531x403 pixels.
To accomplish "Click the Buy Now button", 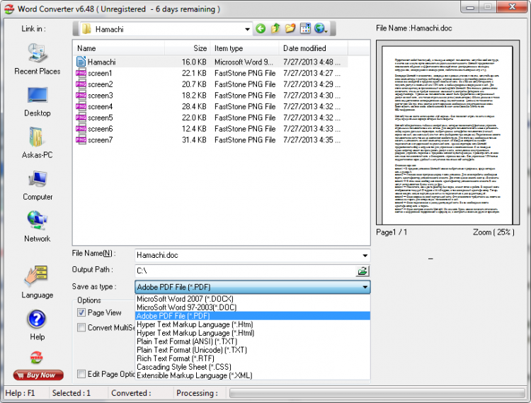I will 38,375.
